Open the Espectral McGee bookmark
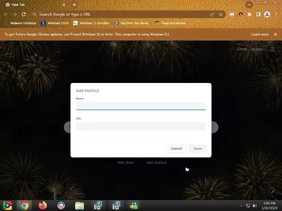The image size is (282, 211). coord(170,23)
